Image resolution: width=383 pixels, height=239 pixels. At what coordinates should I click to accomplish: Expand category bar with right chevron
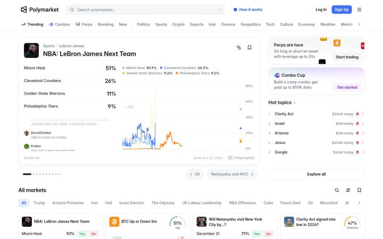[359, 24]
